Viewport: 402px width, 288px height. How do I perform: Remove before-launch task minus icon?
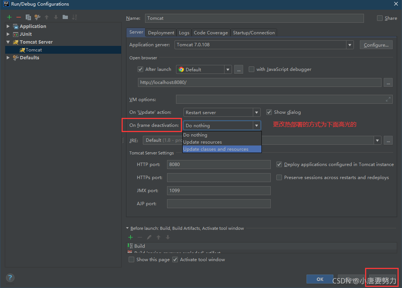(x=140, y=237)
